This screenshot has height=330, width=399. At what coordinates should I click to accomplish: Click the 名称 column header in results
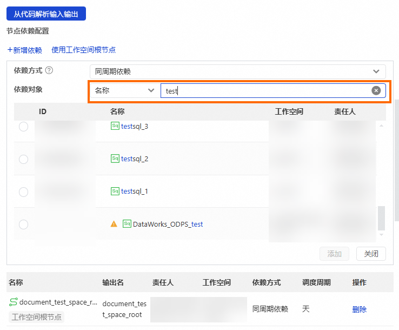tap(117, 111)
